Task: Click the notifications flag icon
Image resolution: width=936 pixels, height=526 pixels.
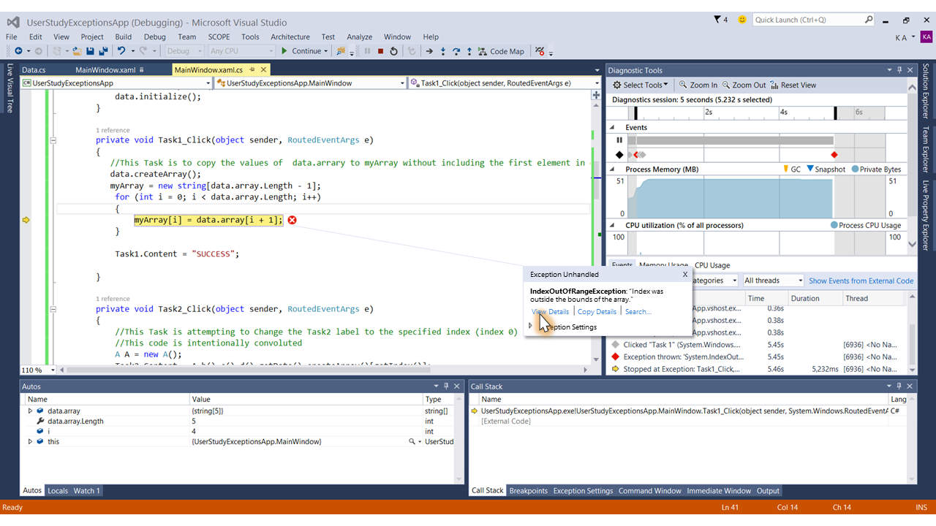Action: click(717, 20)
